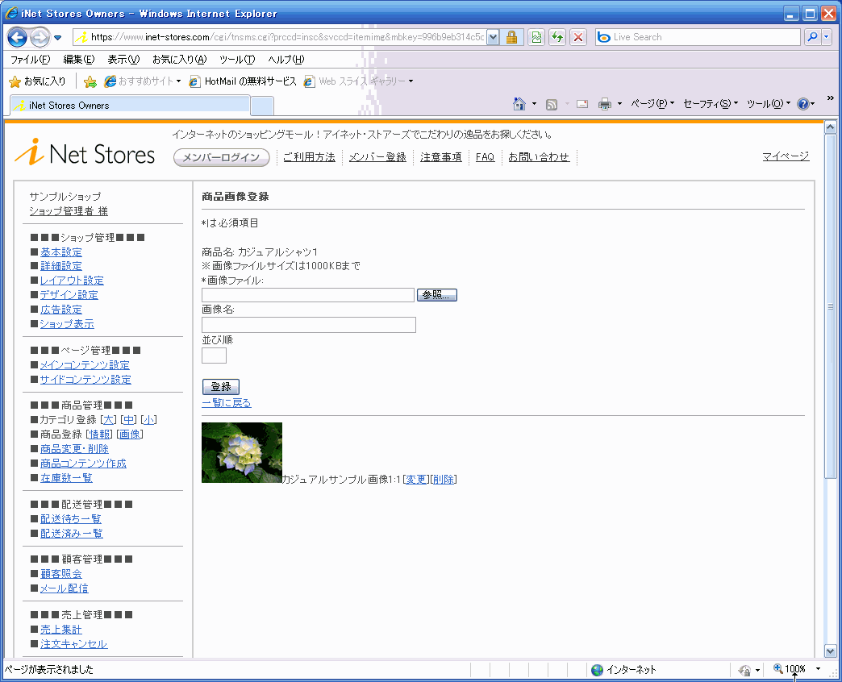Click the hydrangea flower thumbnail image

[241, 452]
